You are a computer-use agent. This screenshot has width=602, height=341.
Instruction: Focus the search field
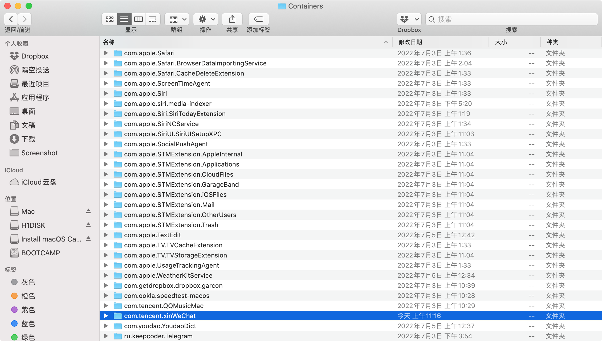(512, 19)
